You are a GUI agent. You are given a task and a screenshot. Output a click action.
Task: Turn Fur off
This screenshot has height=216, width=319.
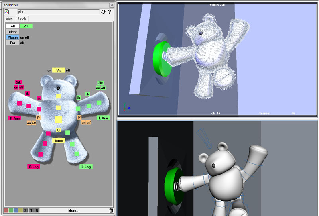(x=22, y=43)
